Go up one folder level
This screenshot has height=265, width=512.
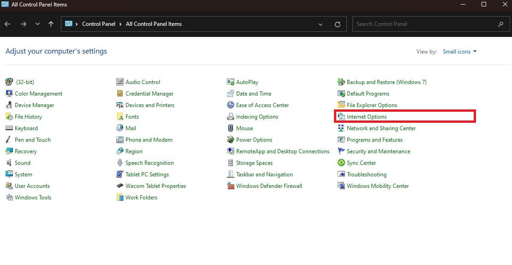(51, 24)
